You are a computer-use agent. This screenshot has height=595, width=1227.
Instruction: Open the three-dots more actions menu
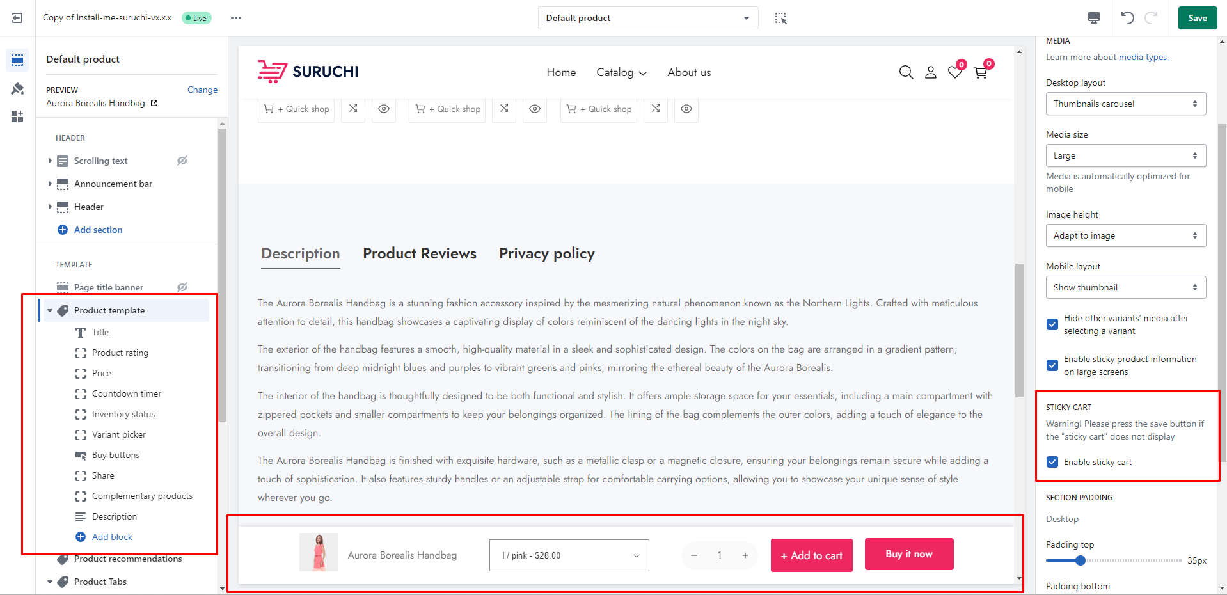tap(236, 18)
